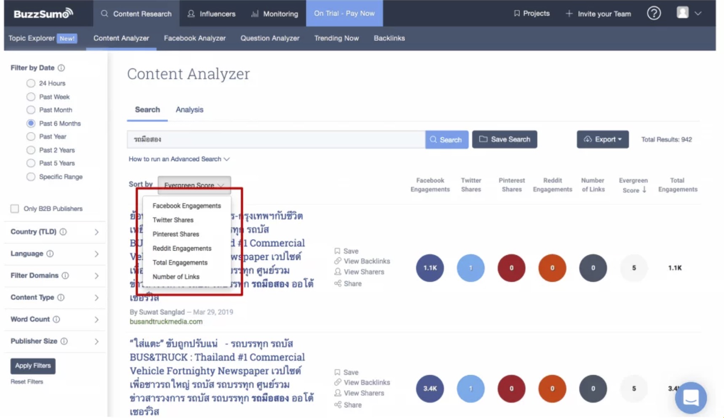Sort by Number of Links option
This screenshot has height=418, width=724.
pos(176,277)
